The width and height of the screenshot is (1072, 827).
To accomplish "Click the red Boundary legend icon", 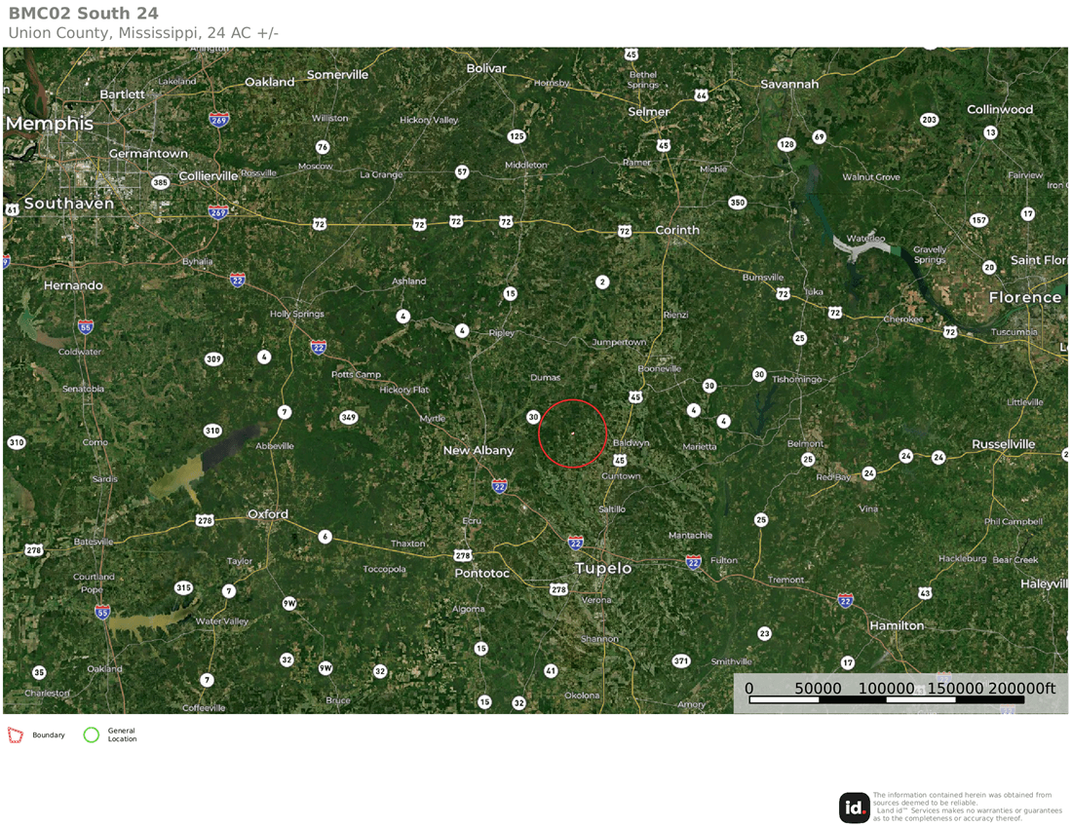I will tap(15, 735).
